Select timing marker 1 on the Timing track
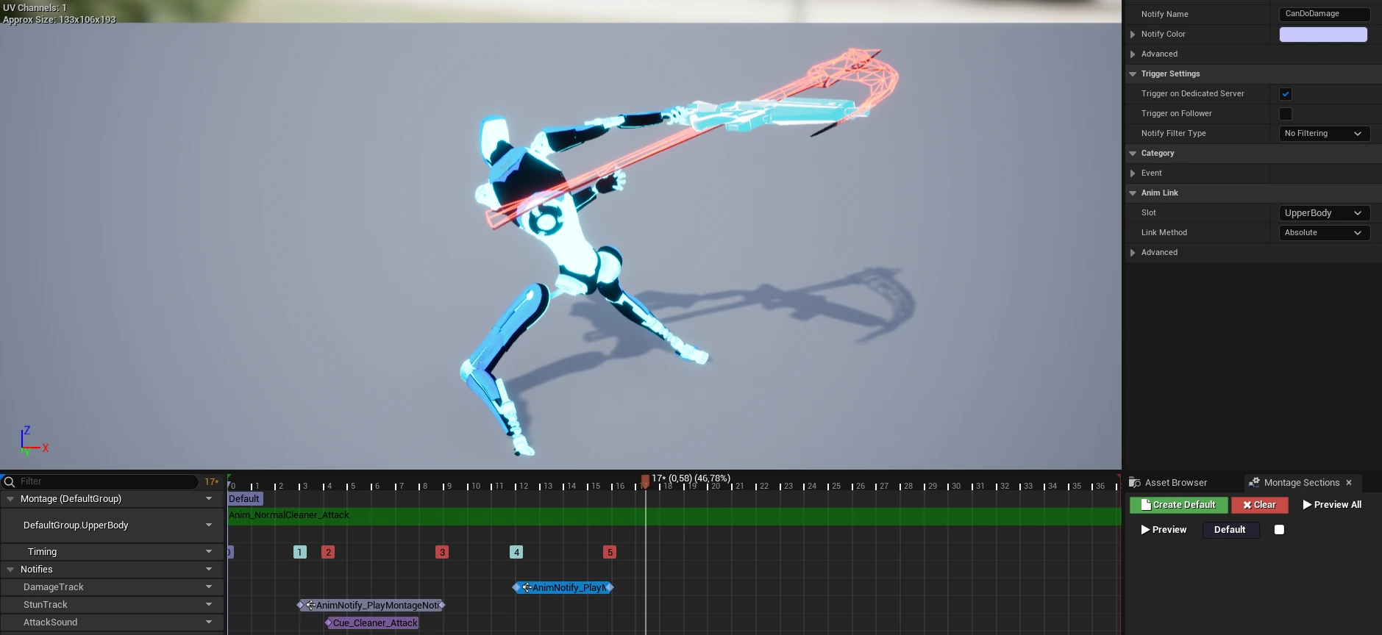This screenshot has width=1382, height=635. tap(300, 552)
